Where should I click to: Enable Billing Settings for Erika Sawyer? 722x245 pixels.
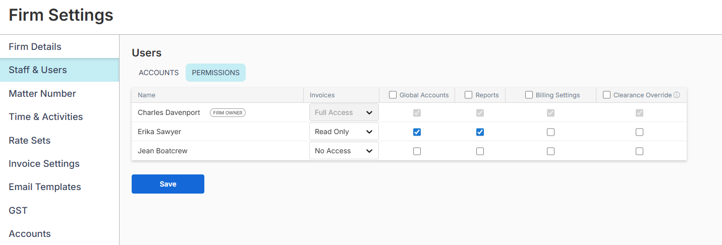550,132
